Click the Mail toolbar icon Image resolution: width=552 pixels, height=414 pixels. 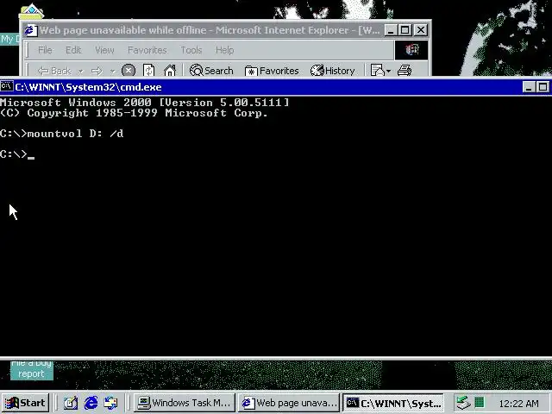pos(378,71)
